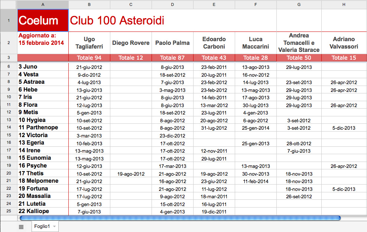Click the Club 100 Asteroidi title
Viewport: 367px width, 232px height.
[x=117, y=20]
